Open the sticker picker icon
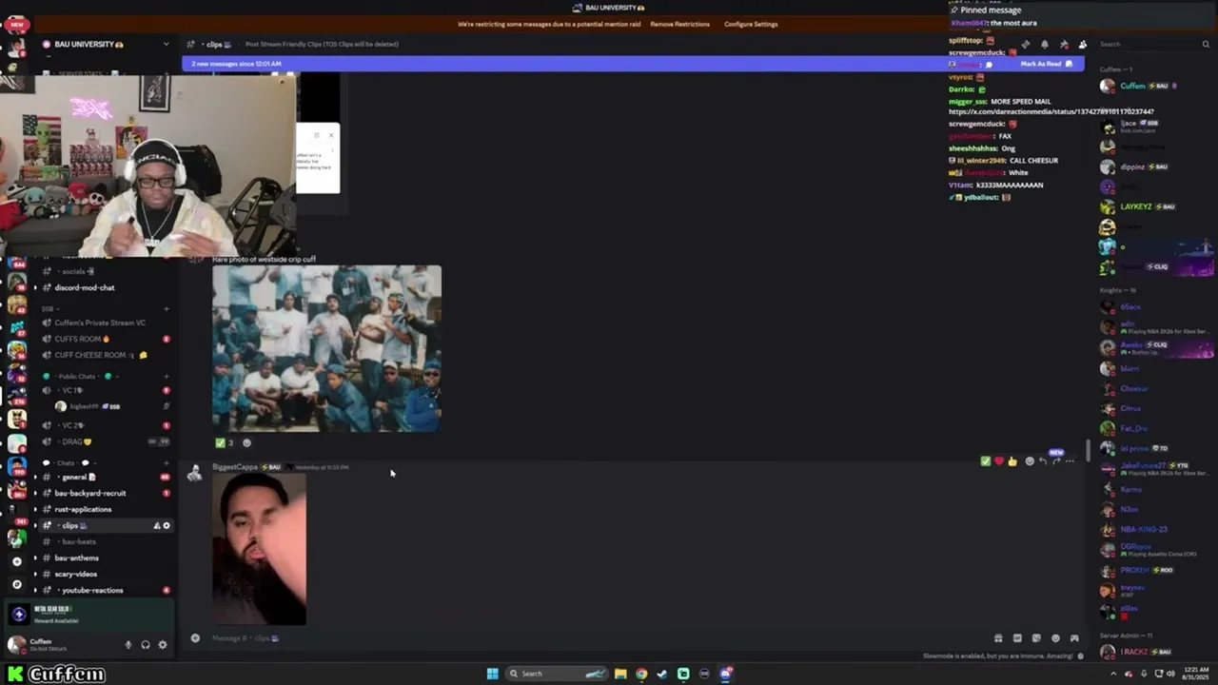 [1036, 638]
